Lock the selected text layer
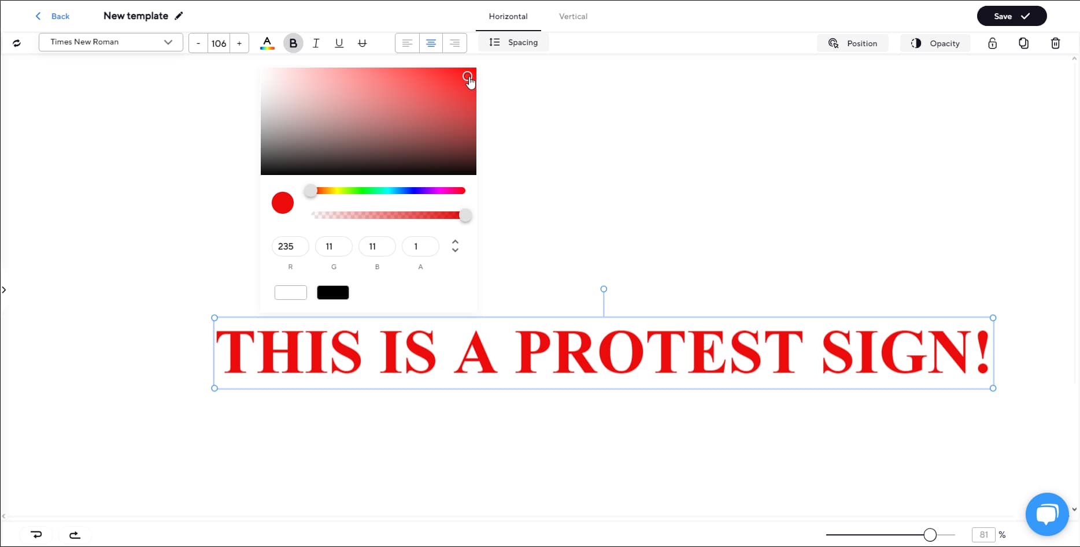This screenshot has width=1080, height=547. coord(993,43)
